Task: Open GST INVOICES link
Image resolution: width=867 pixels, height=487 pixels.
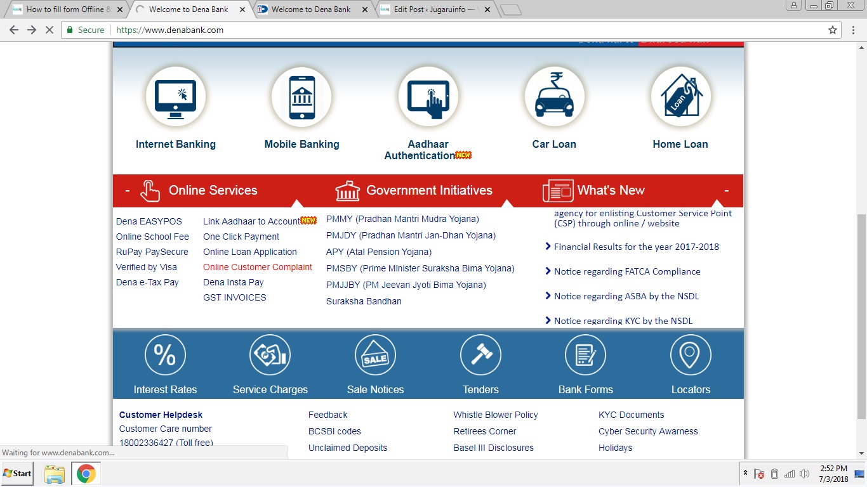Action: 235,297
